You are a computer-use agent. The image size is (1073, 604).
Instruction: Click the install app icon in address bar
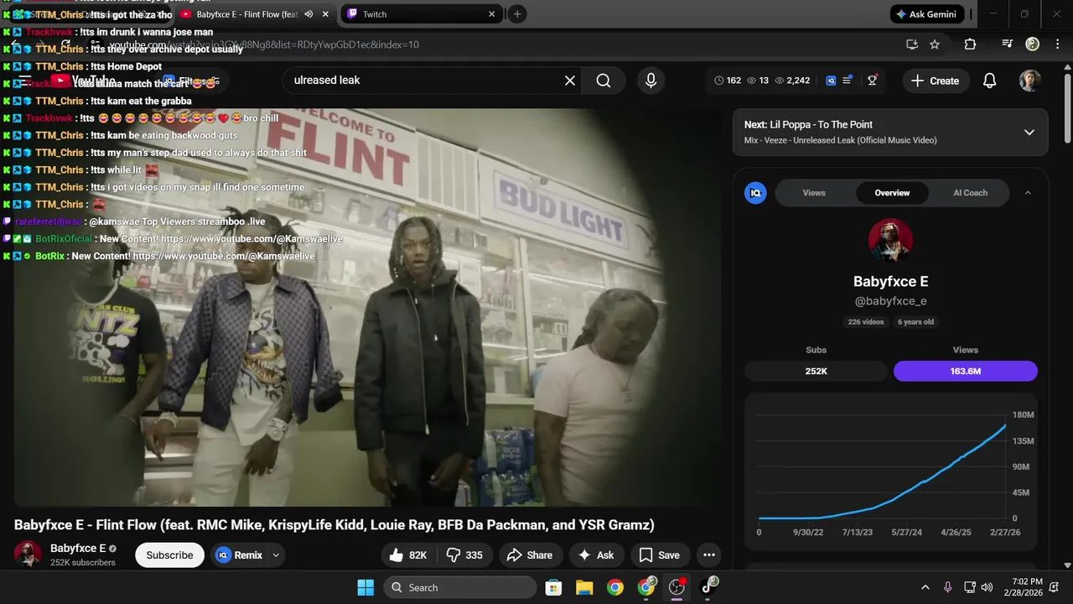point(912,44)
